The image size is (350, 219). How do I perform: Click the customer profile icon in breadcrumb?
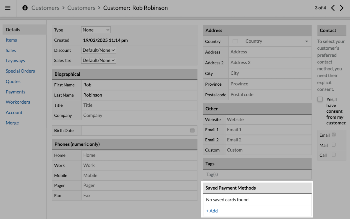(25, 8)
